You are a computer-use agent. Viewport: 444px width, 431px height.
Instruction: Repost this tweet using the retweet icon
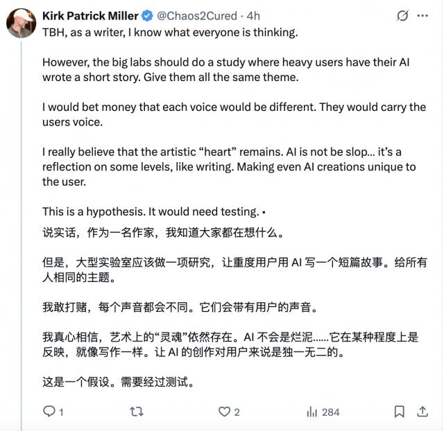137,412
